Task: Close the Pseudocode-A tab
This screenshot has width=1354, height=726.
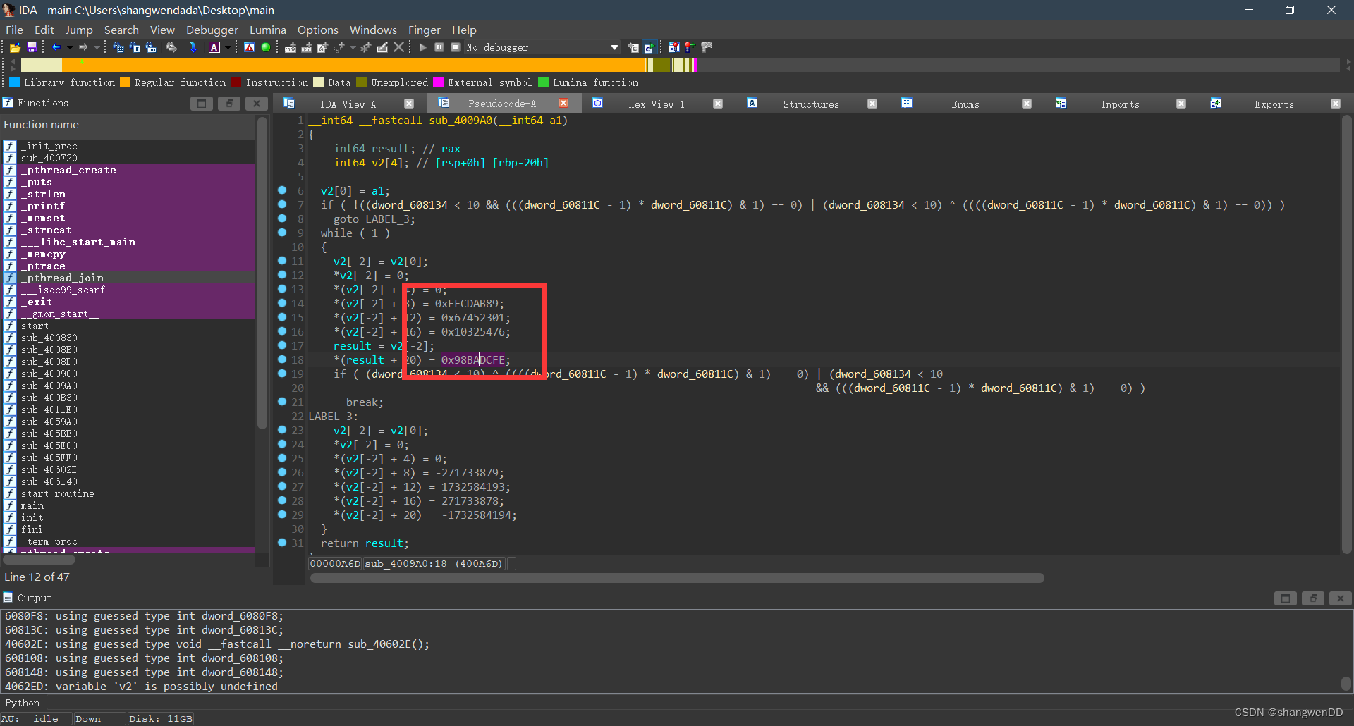Action: [563, 104]
